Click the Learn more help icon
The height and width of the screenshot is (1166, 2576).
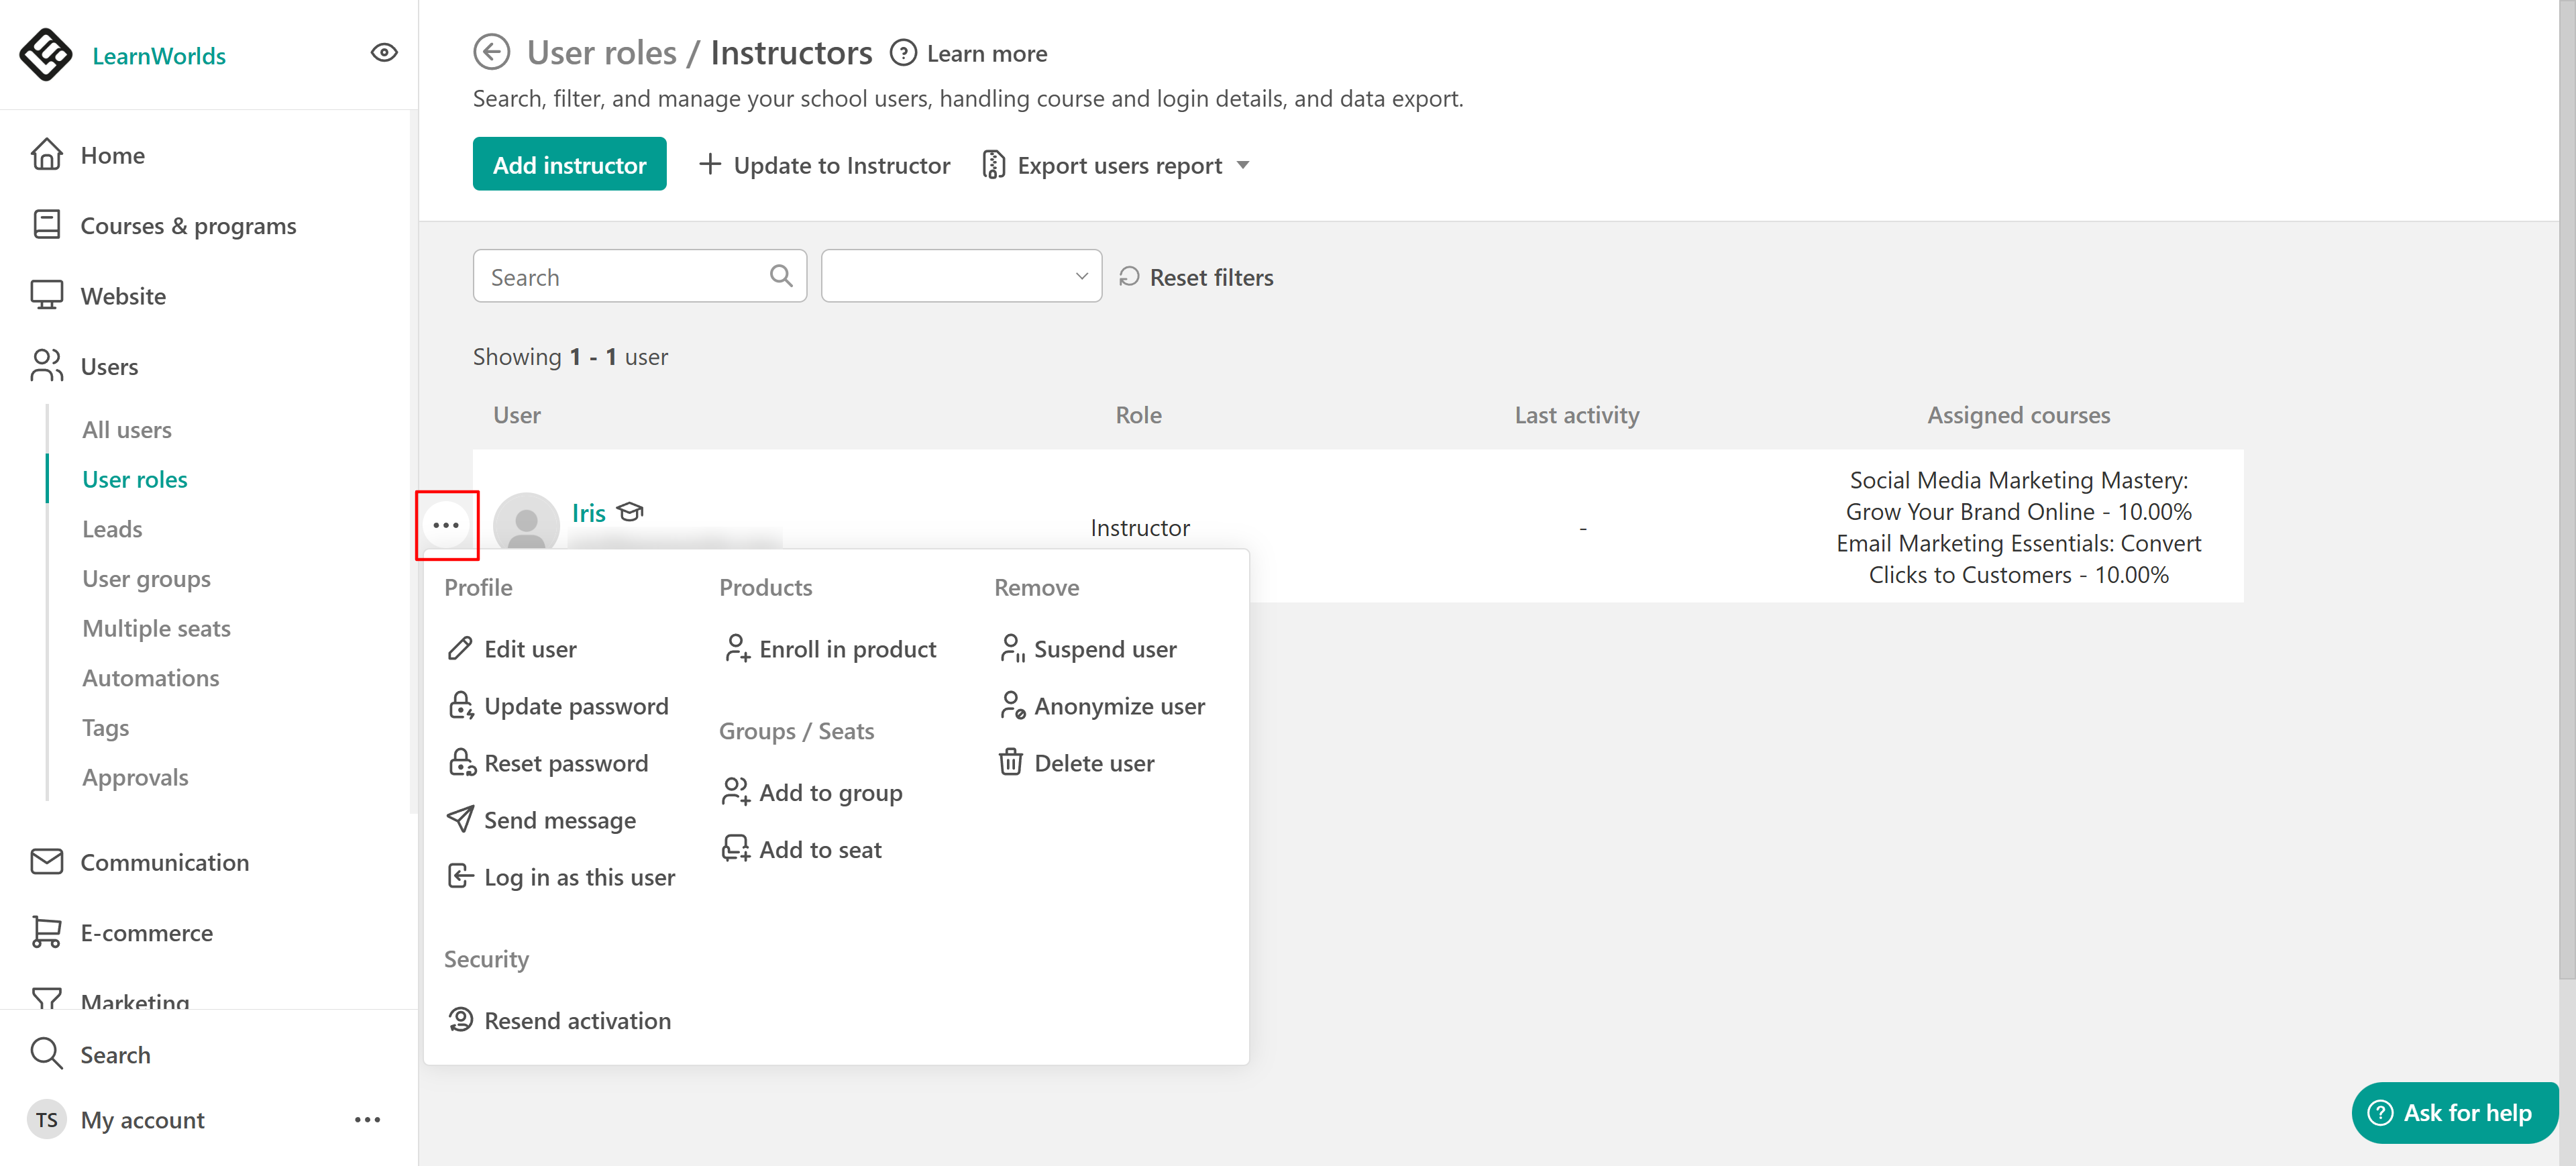tap(903, 53)
